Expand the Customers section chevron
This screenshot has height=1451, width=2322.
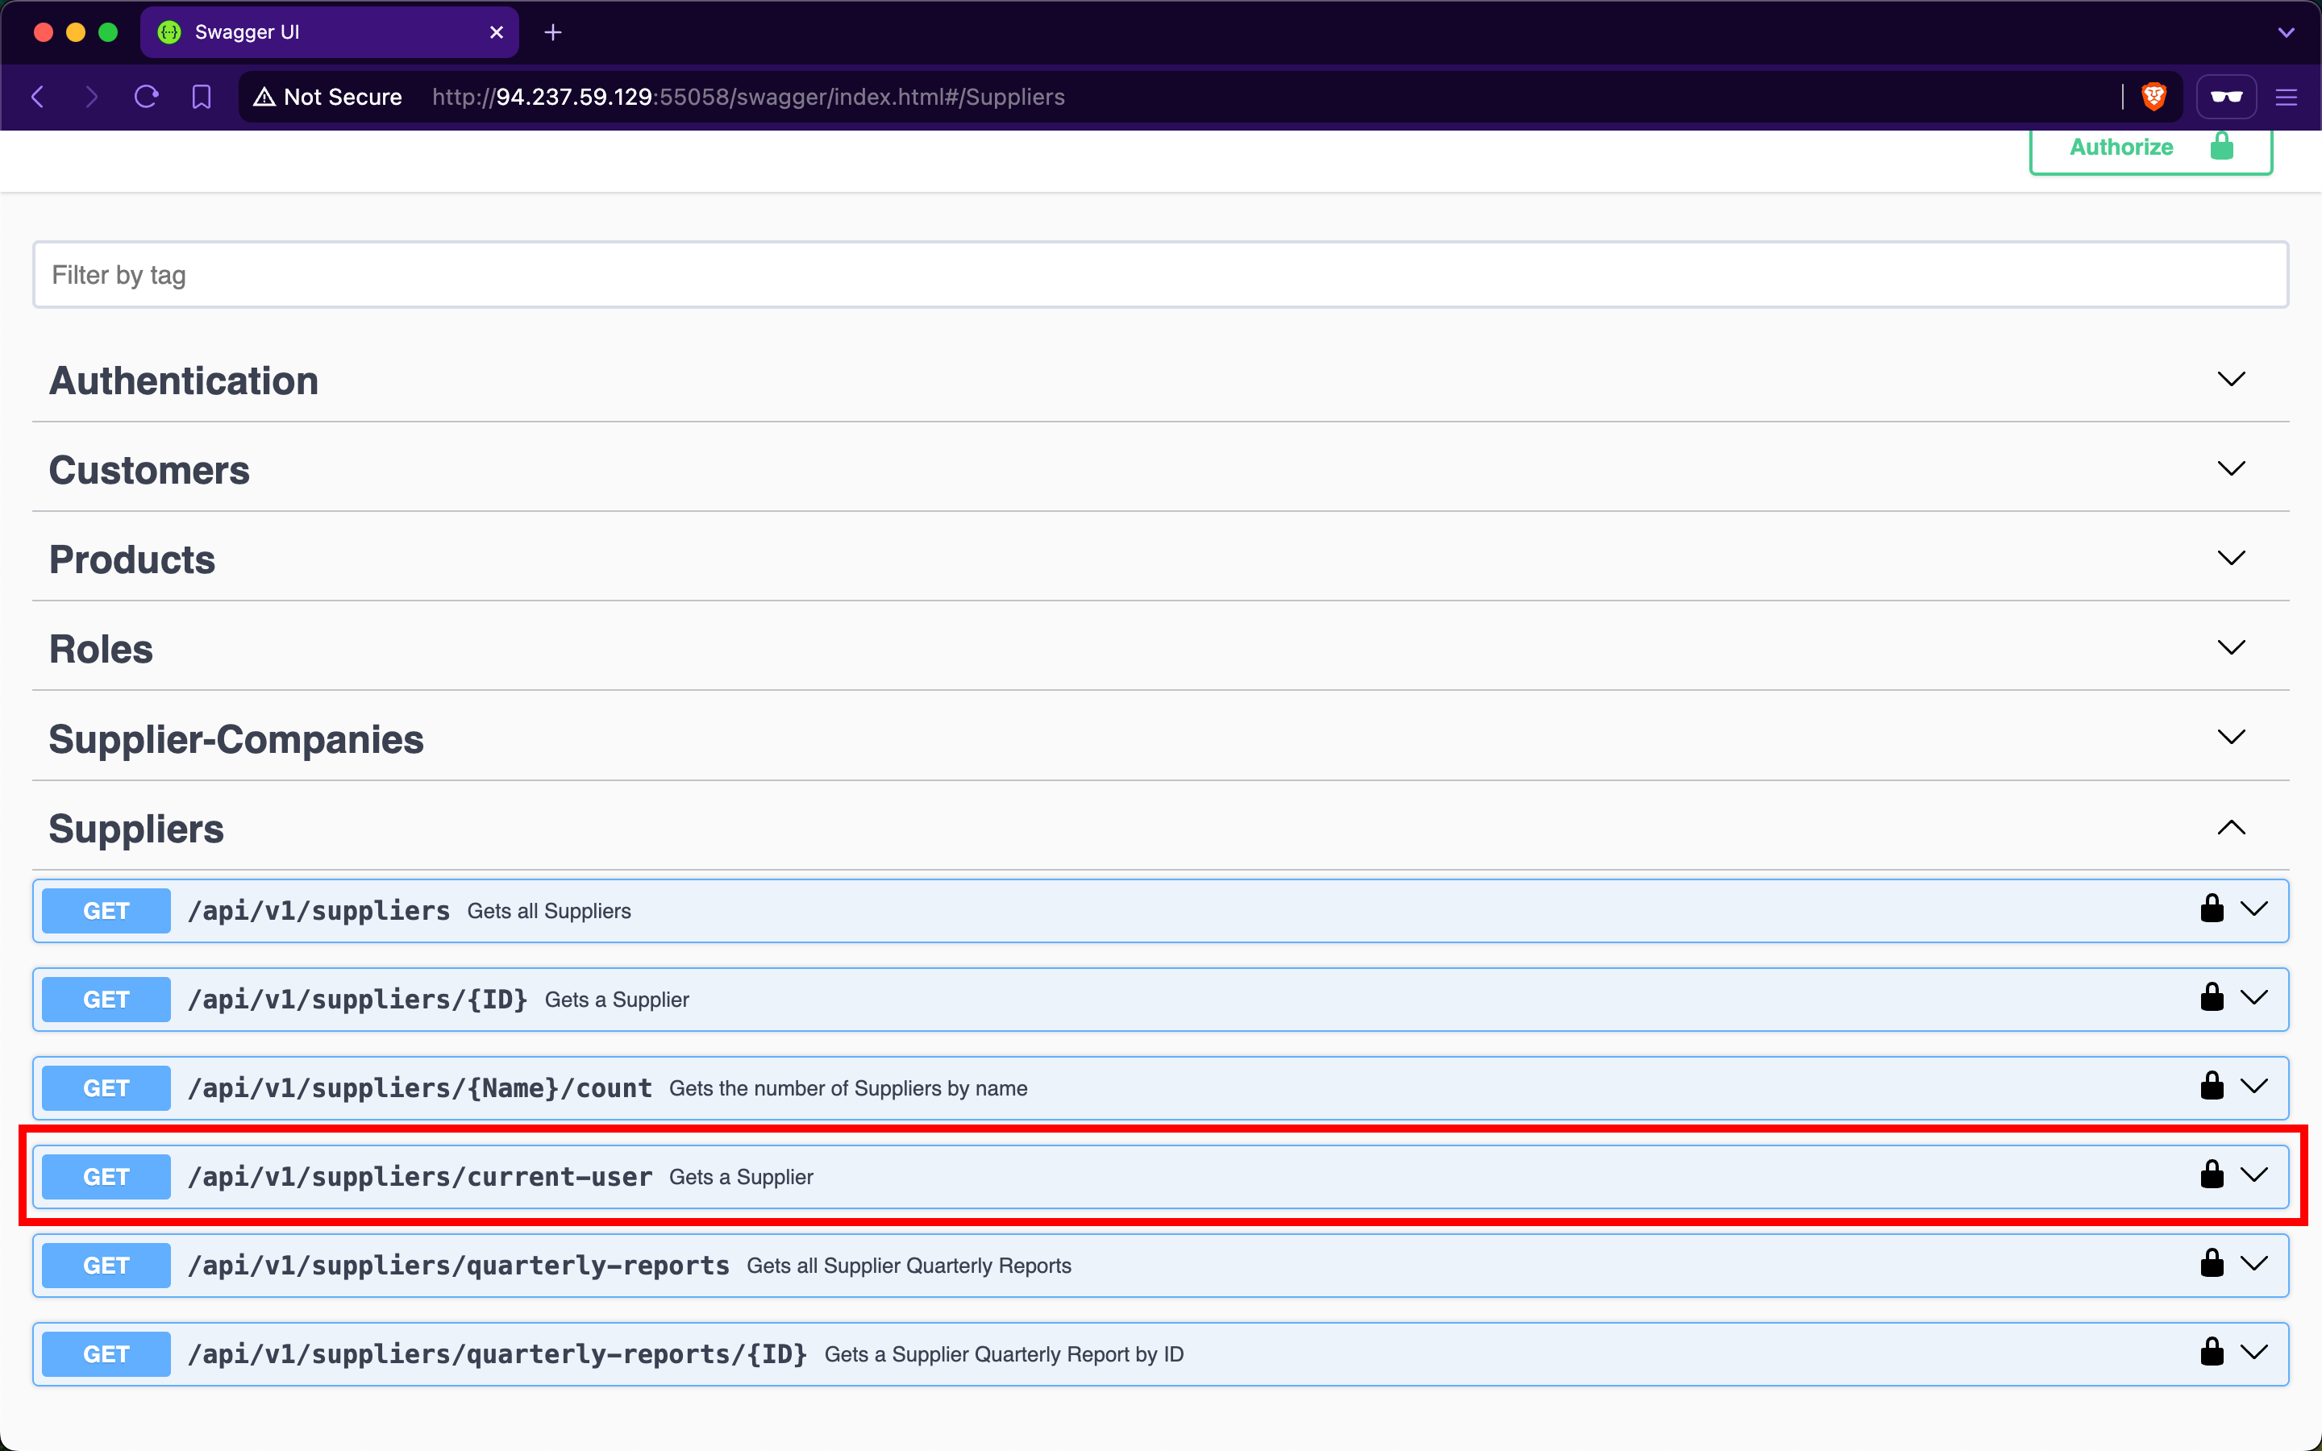(2232, 468)
